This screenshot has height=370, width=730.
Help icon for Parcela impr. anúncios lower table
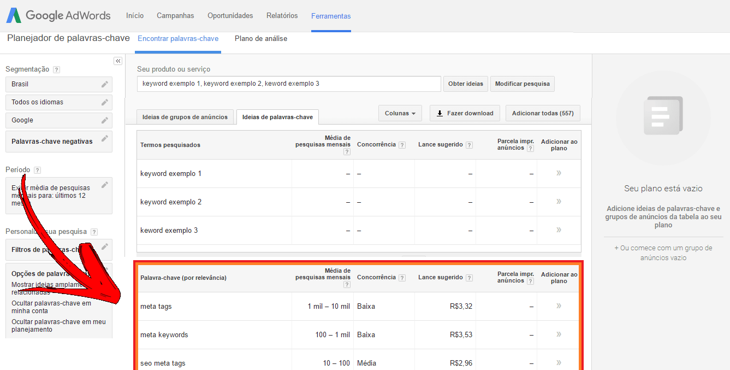click(x=530, y=281)
